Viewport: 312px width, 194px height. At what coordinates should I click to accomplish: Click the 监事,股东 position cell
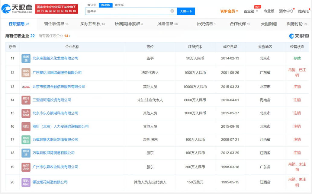tap(150, 139)
